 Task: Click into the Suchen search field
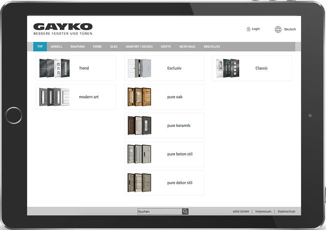click(159, 212)
